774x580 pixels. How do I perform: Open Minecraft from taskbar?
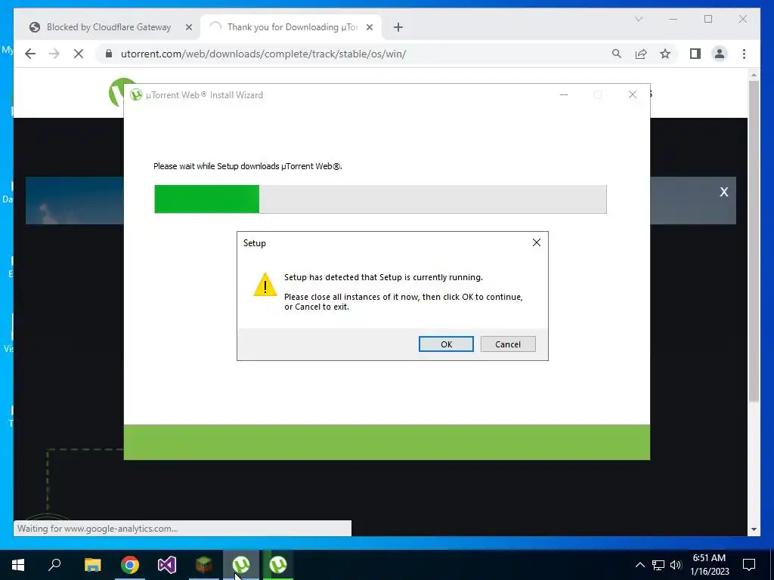tap(204, 565)
